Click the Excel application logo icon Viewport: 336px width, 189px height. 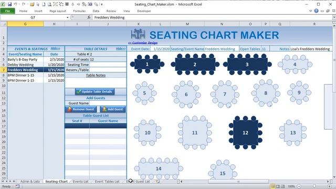point(3,4)
